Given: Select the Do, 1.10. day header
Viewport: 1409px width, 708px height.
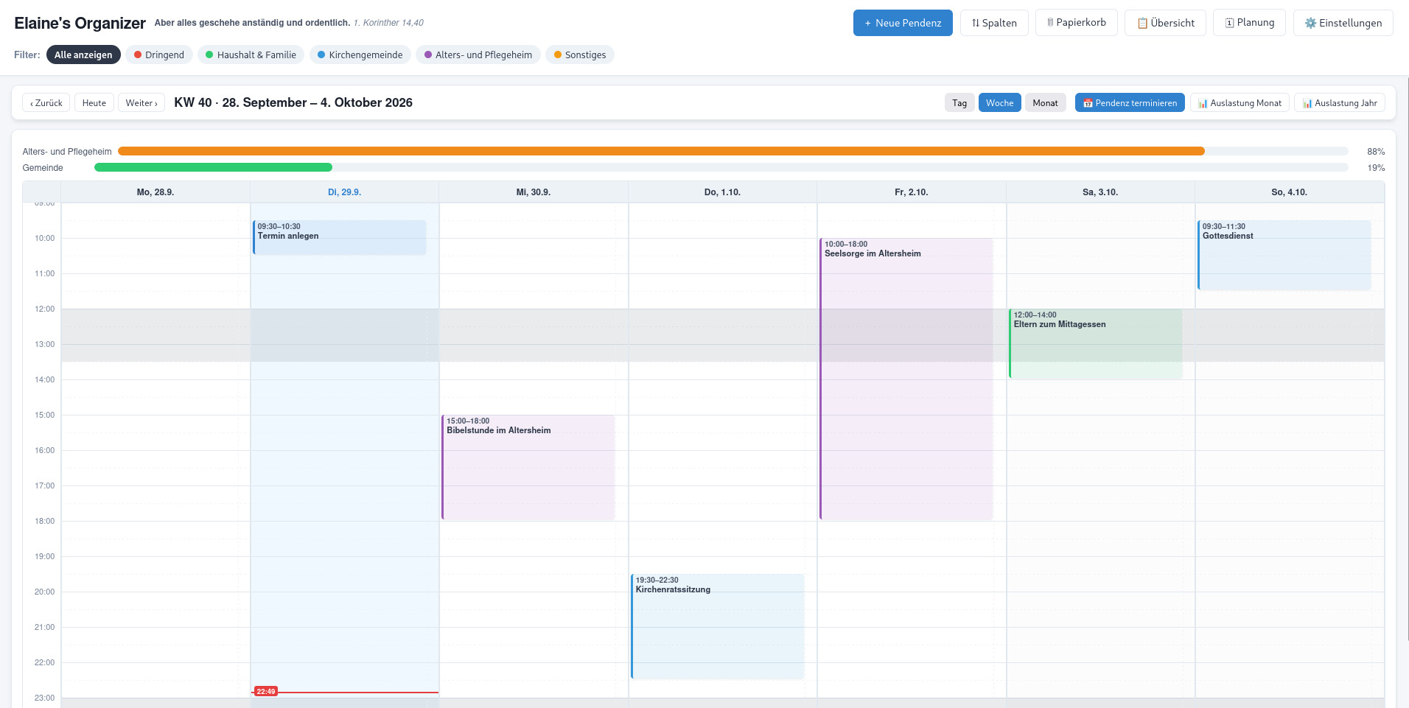Looking at the screenshot, I should [x=722, y=192].
